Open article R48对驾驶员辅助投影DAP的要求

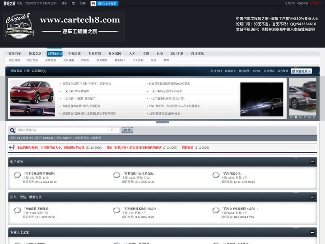[x=170, y=84]
